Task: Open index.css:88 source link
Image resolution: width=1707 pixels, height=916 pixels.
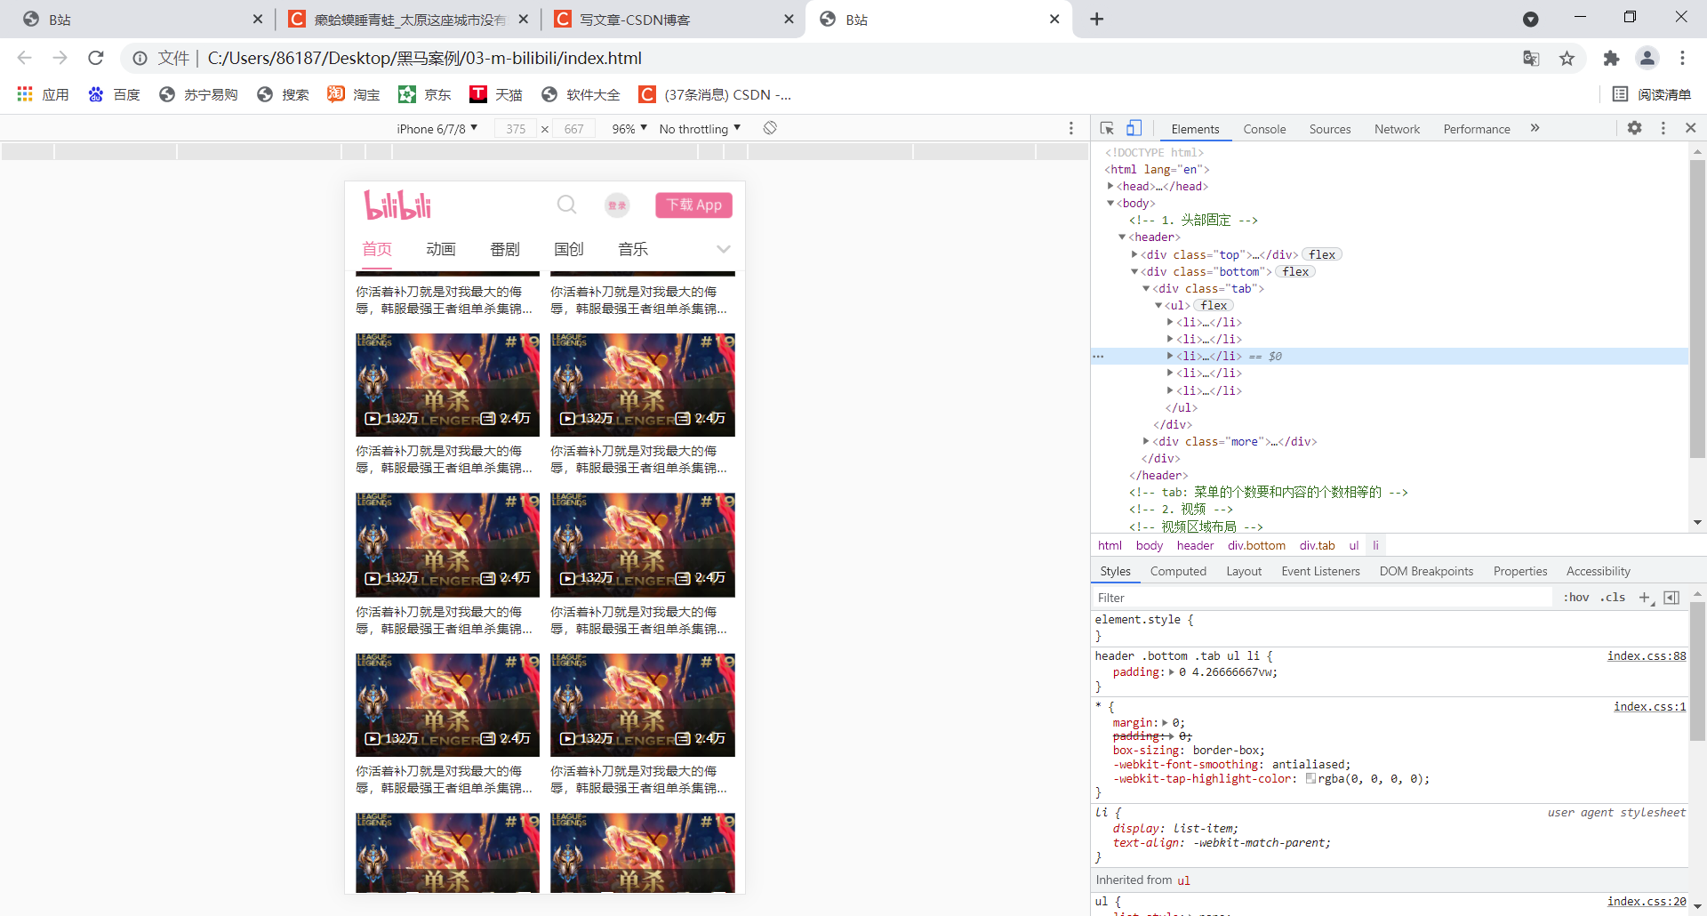Action: (1647, 655)
